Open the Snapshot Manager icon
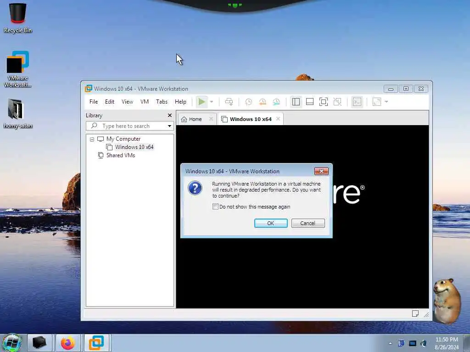 click(276, 102)
